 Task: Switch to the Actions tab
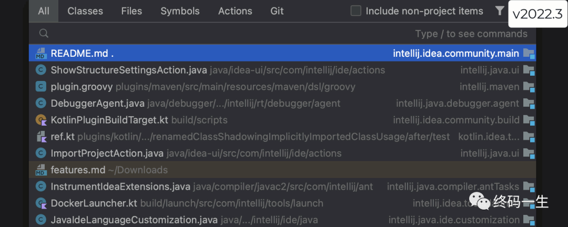pyautogui.click(x=235, y=11)
